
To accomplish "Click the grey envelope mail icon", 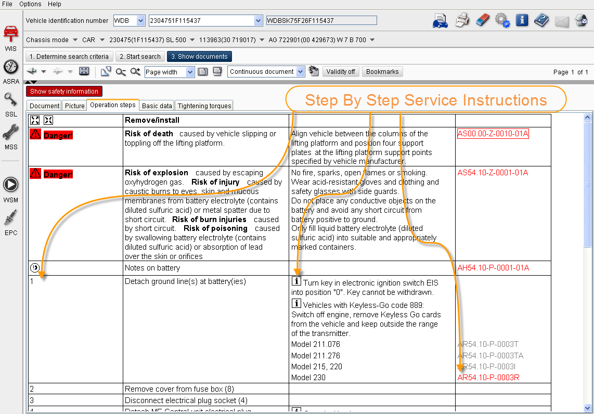I will [562, 22].
